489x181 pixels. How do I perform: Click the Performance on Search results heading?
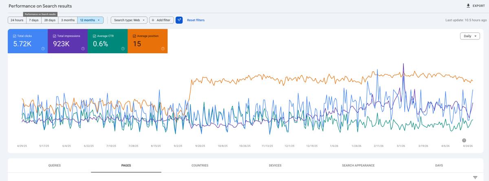(x=40, y=6)
